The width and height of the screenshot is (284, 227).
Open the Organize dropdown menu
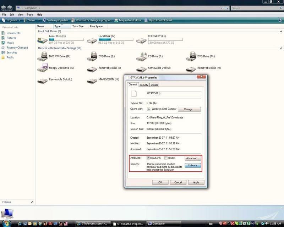click(12, 20)
